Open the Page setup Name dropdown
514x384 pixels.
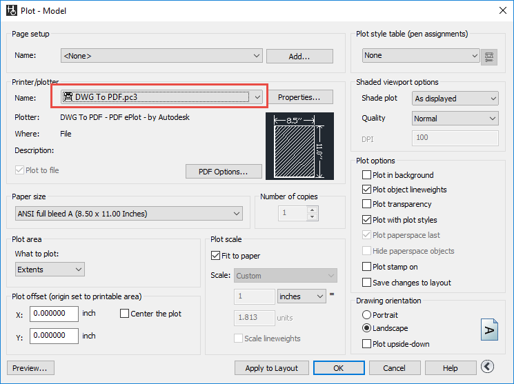pos(161,56)
